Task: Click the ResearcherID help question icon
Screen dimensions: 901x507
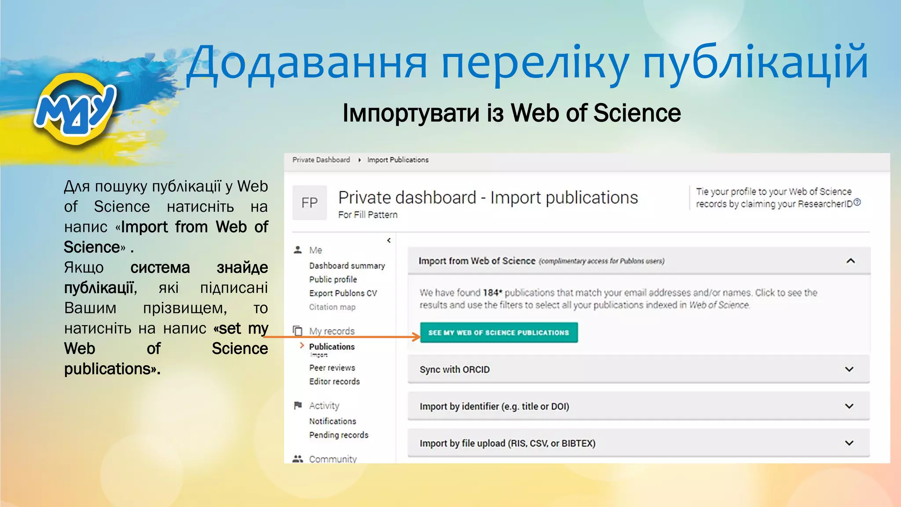Action: pos(857,202)
